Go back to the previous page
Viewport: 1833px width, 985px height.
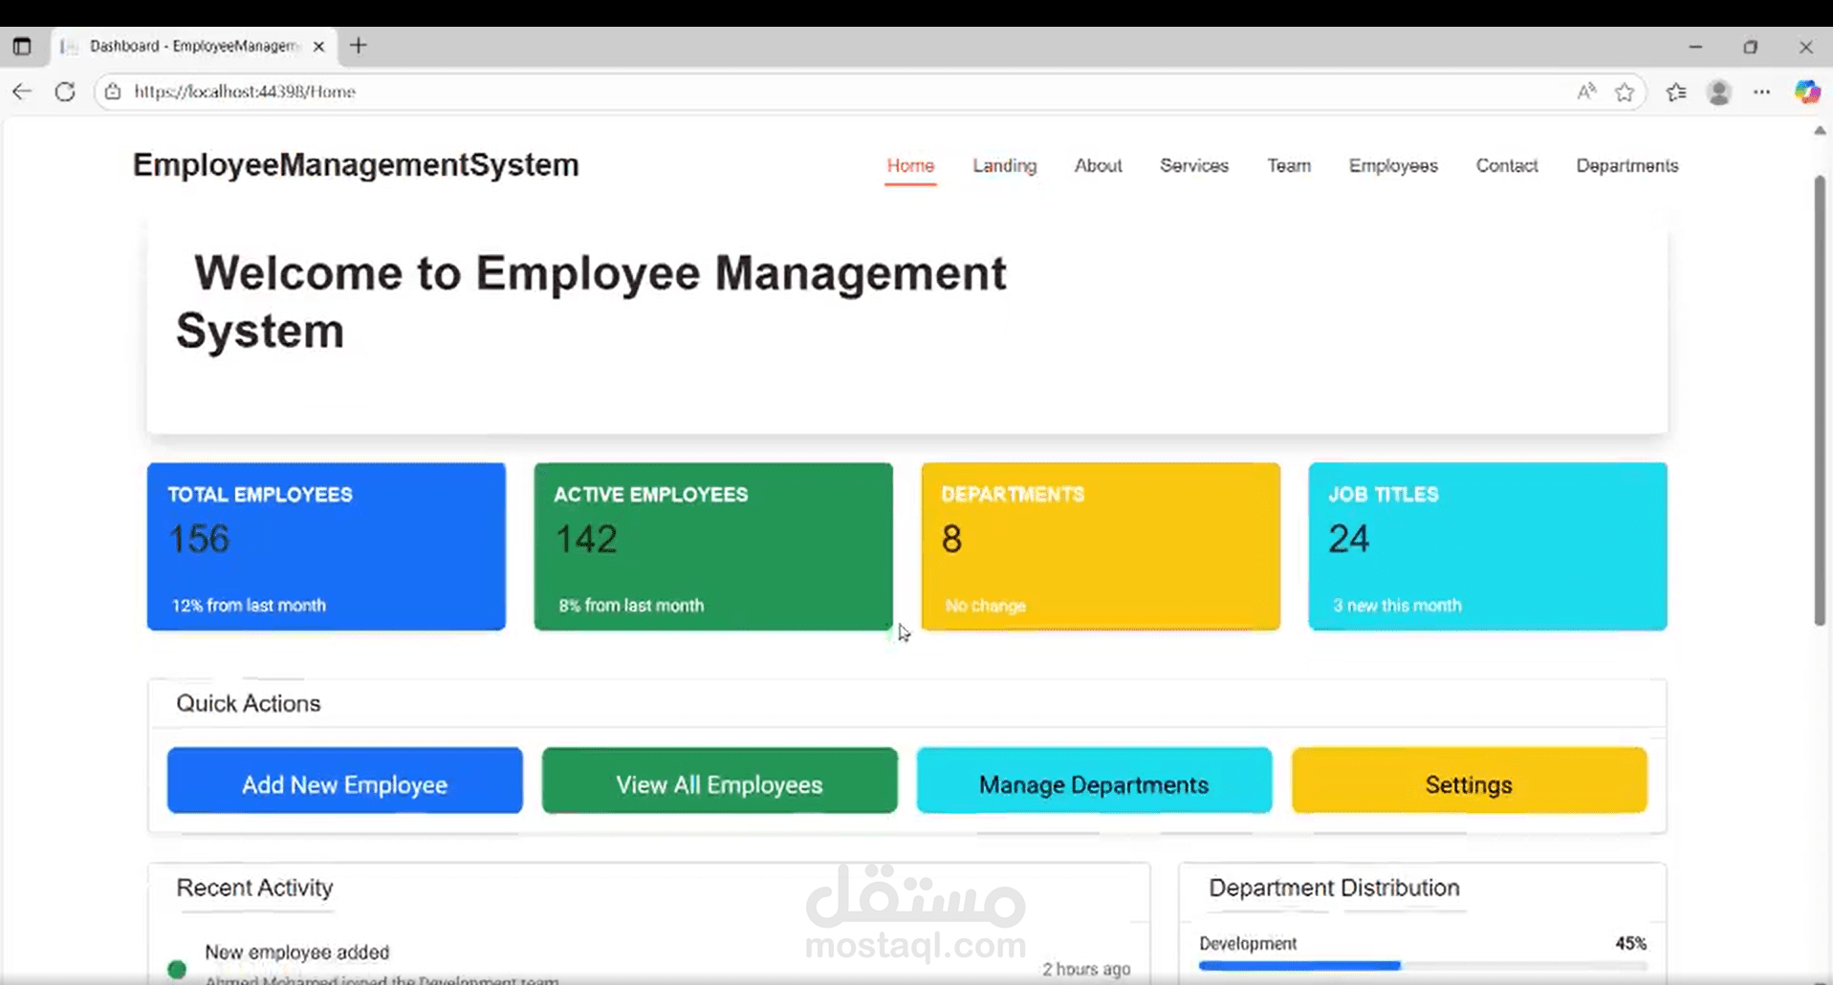pos(22,91)
